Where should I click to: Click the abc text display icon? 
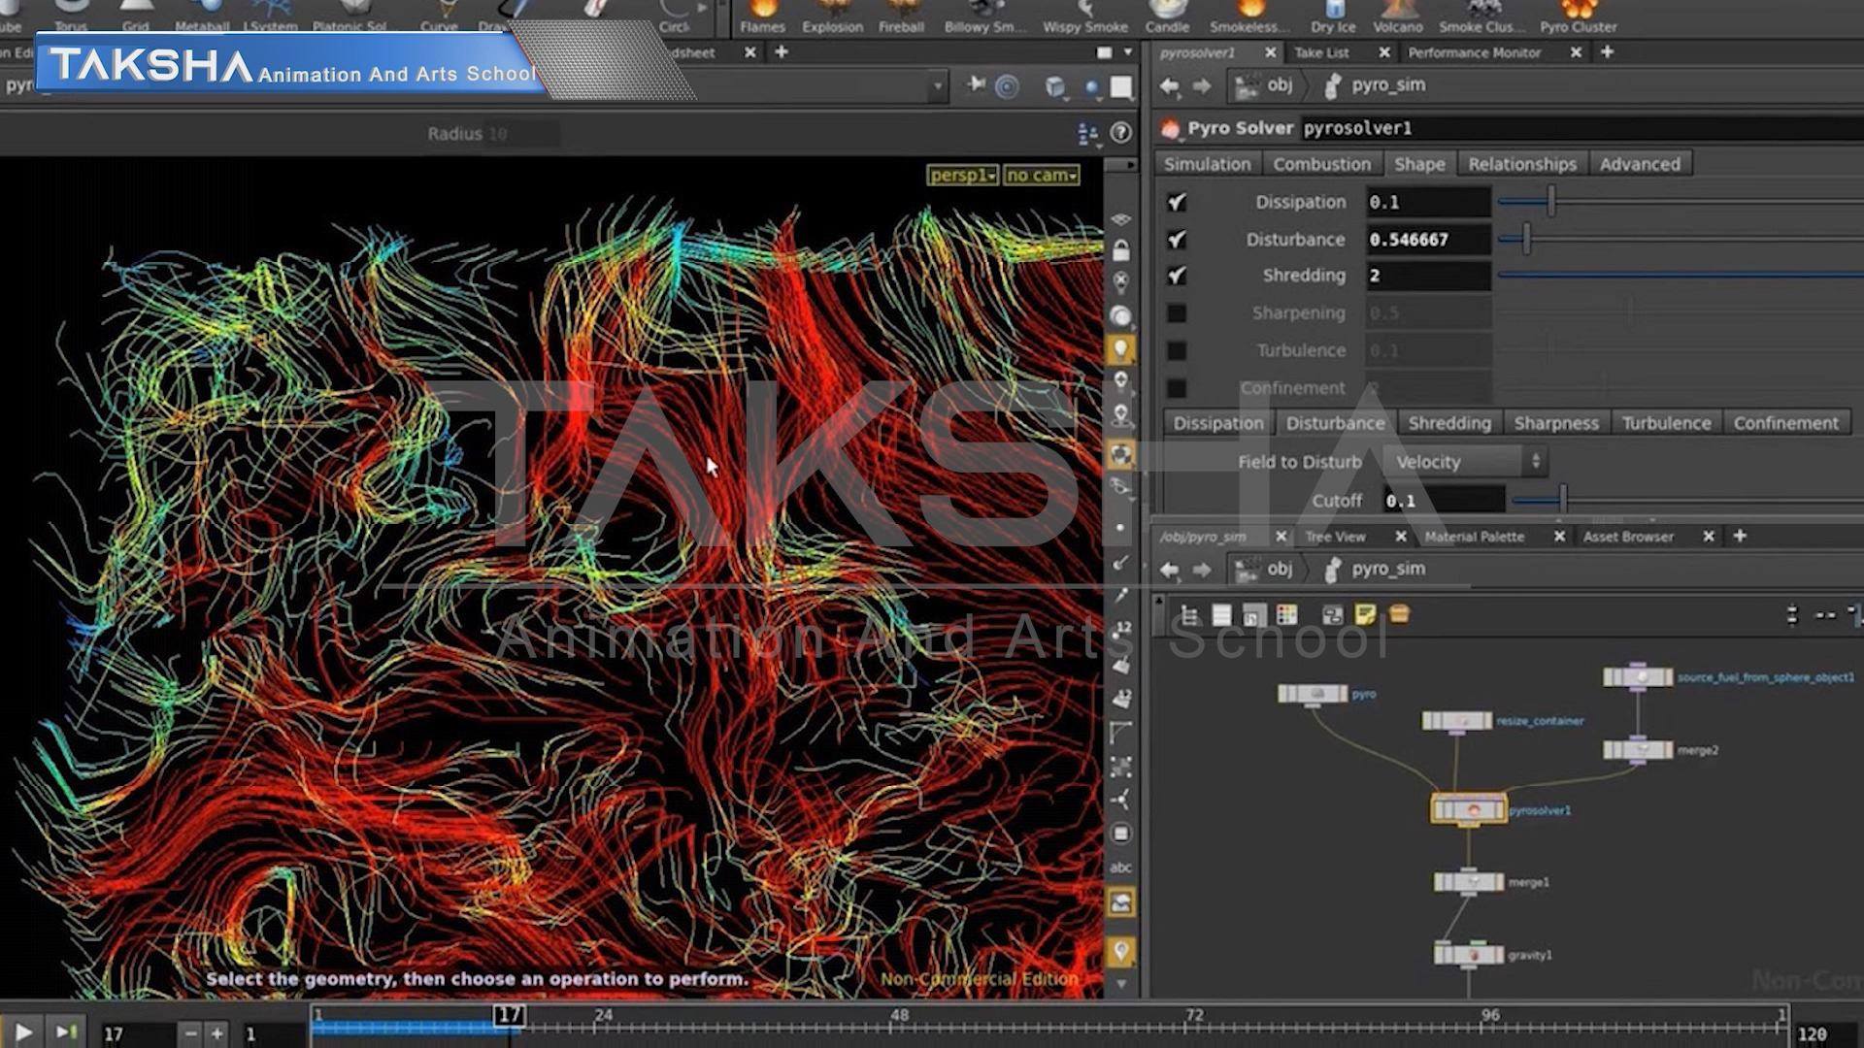[1121, 868]
